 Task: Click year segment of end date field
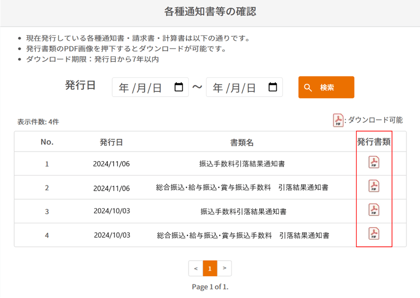pyautogui.click(x=218, y=88)
